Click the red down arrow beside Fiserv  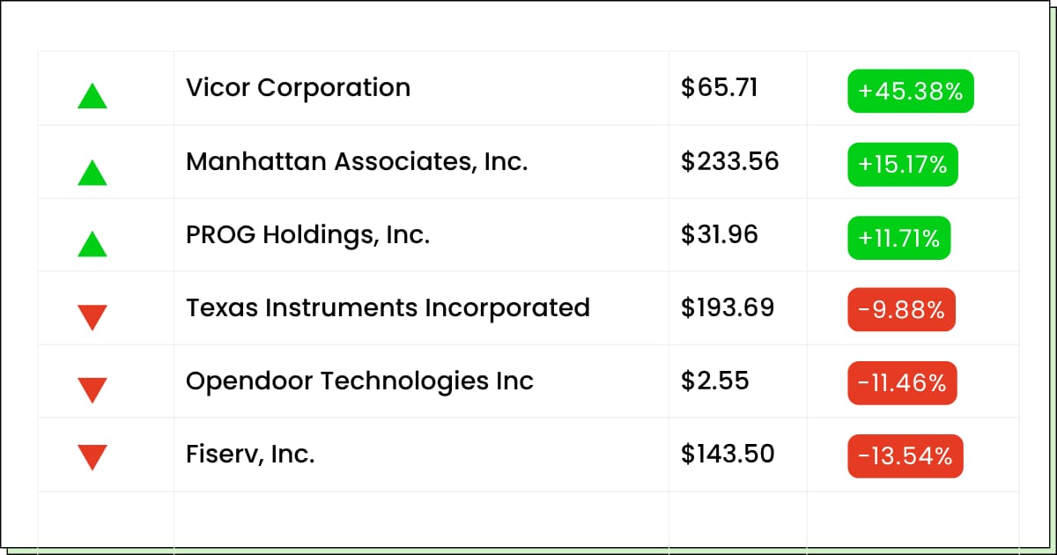(92, 457)
